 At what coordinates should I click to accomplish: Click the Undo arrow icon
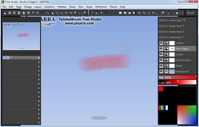click(66, 13)
